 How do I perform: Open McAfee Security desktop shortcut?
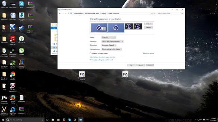click(13, 87)
